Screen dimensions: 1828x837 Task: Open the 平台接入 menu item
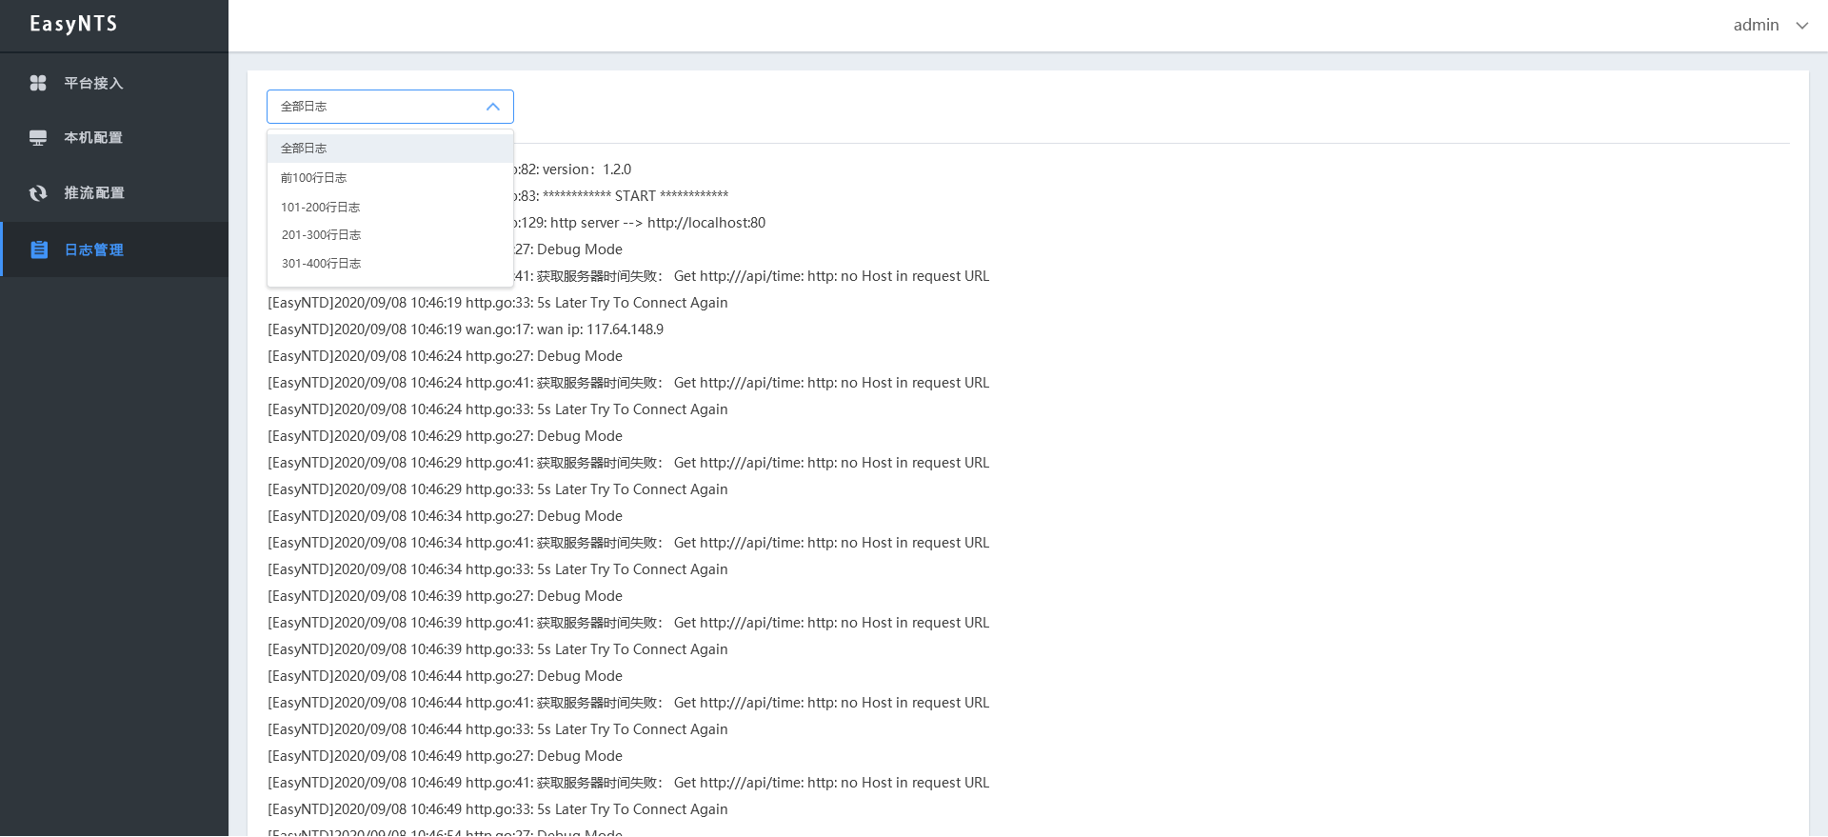[93, 83]
